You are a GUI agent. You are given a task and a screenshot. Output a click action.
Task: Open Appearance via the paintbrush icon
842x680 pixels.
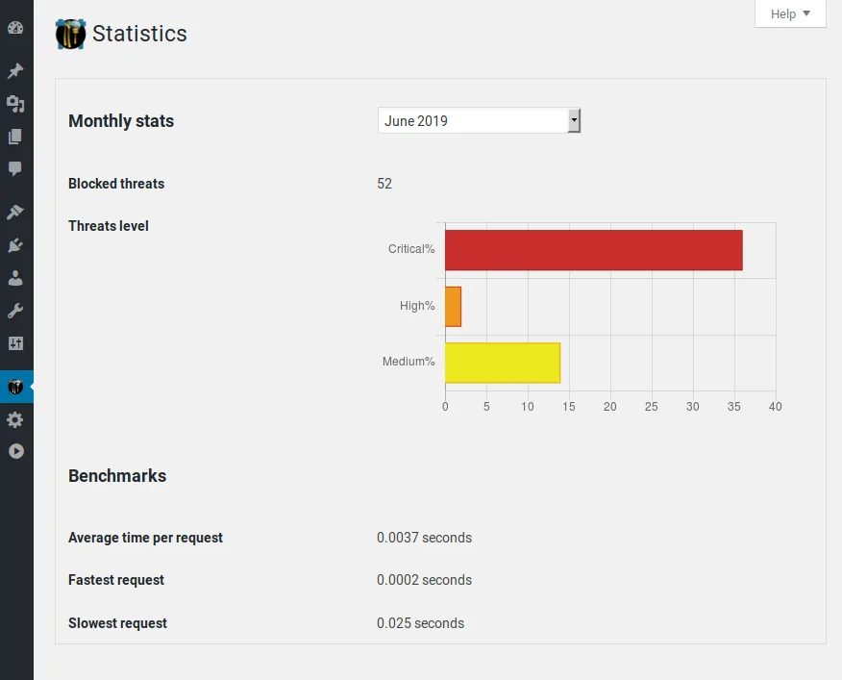tap(15, 212)
